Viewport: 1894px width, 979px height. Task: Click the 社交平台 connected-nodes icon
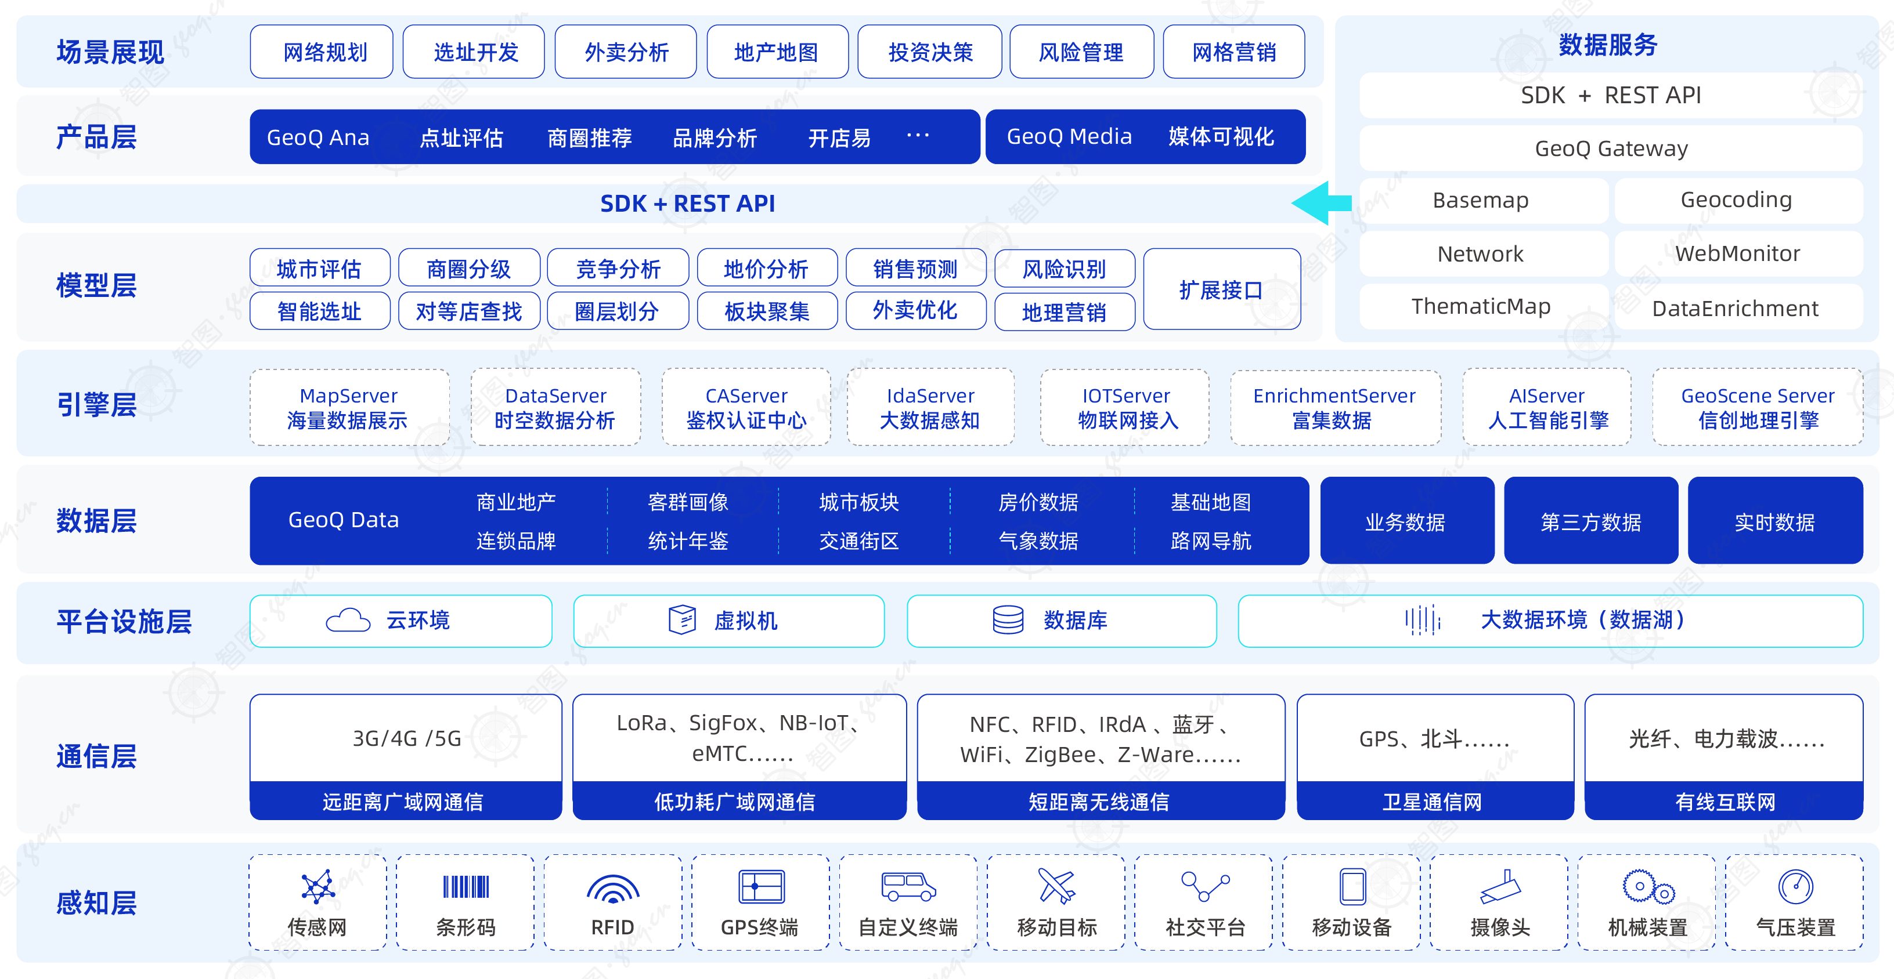coord(1205,886)
